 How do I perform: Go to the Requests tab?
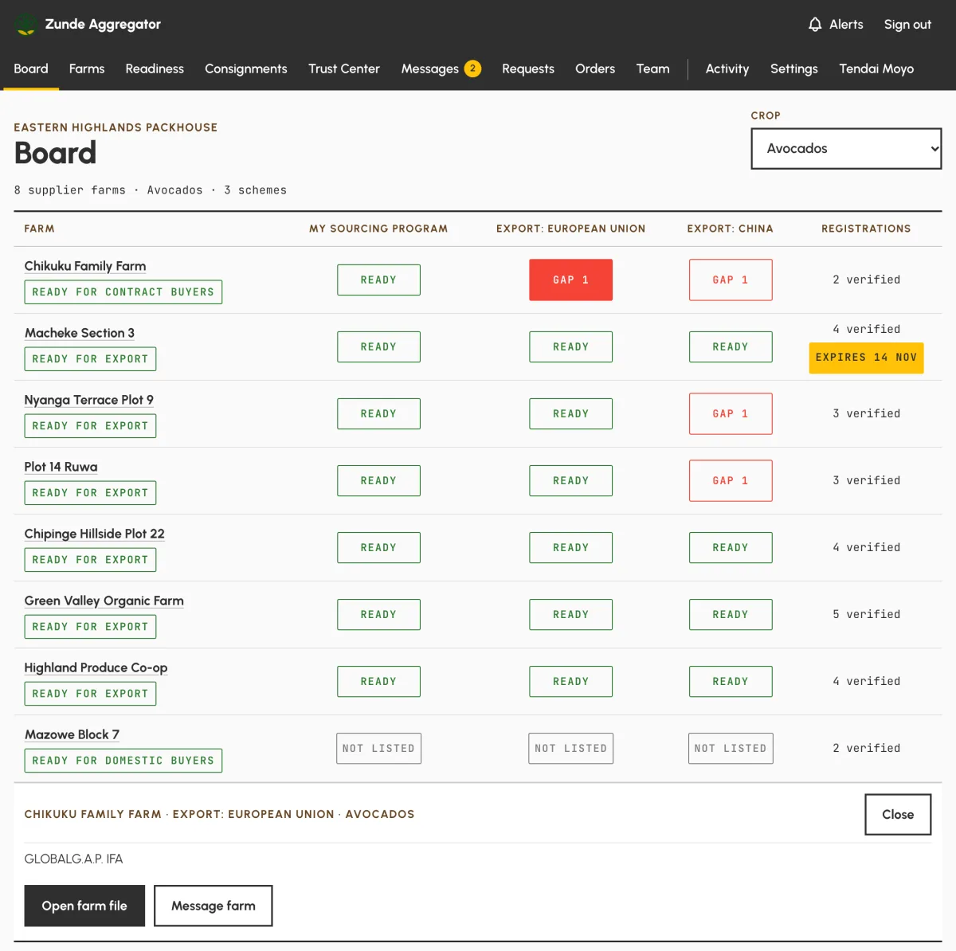click(528, 68)
